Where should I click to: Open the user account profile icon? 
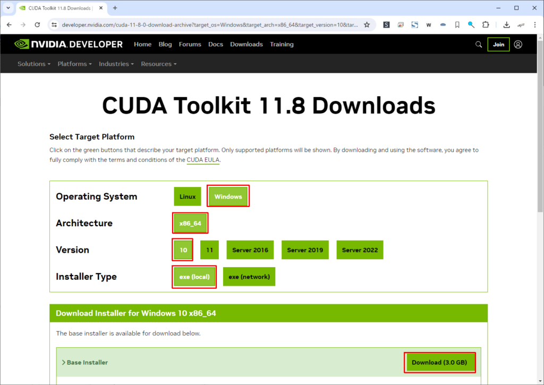pyautogui.click(x=518, y=45)
